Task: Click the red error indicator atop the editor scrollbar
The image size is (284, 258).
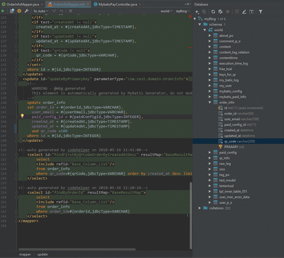Action: (x=190, y=17)
